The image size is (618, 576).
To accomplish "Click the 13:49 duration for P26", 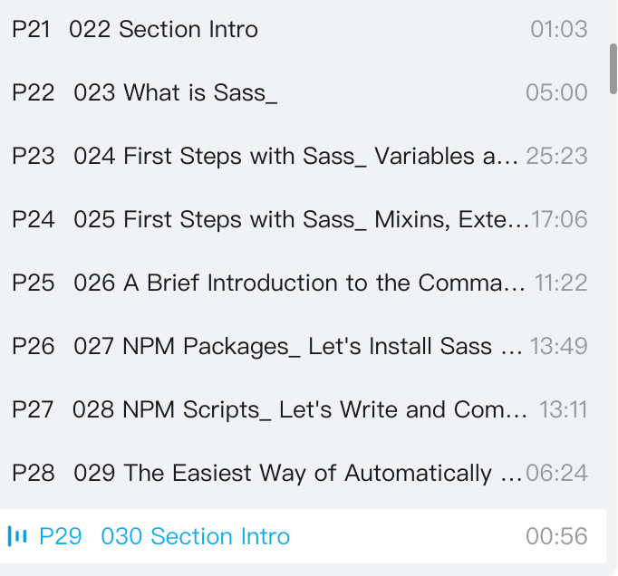I will click(x=558, y=346).
